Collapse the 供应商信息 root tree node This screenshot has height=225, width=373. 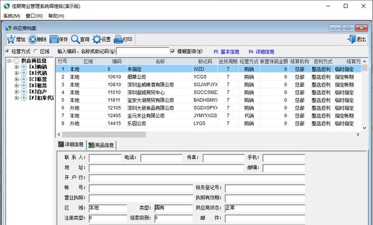tap(9, 61)
